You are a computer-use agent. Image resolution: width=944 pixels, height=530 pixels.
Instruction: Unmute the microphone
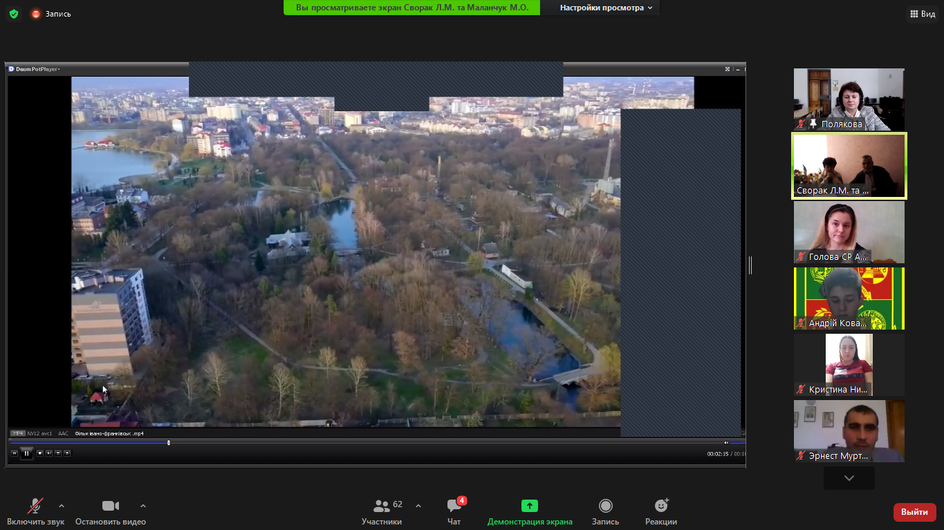click(35, 506)
